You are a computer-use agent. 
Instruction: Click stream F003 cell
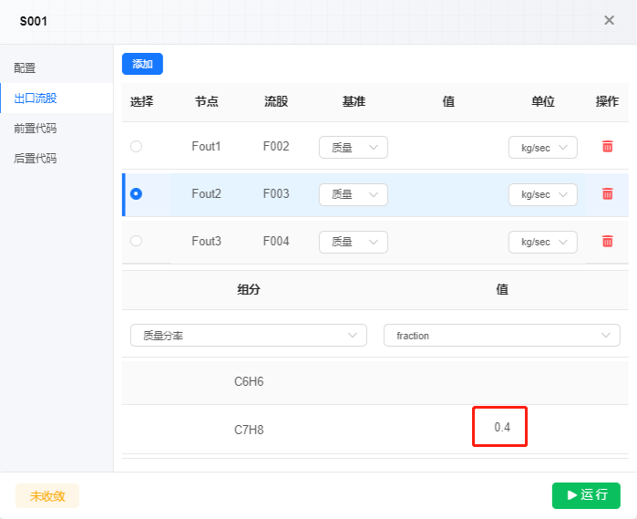[276, 193]
